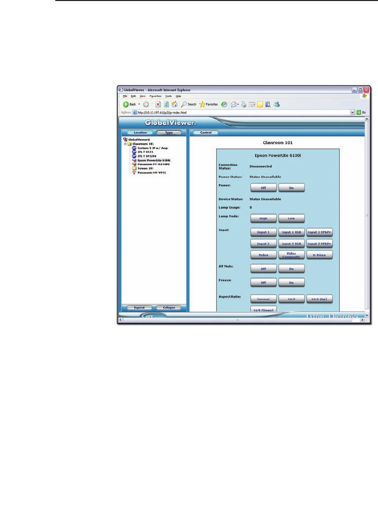The height and width of the screenshot is (510, 378).
Task: Click the Expand tree button
Action: 139,307
